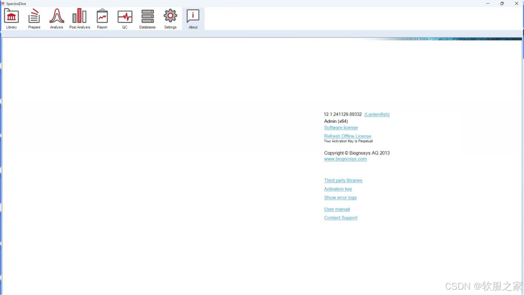
Task: Open the Software license link
Action: pyautogui.click(x=341, y=128)
